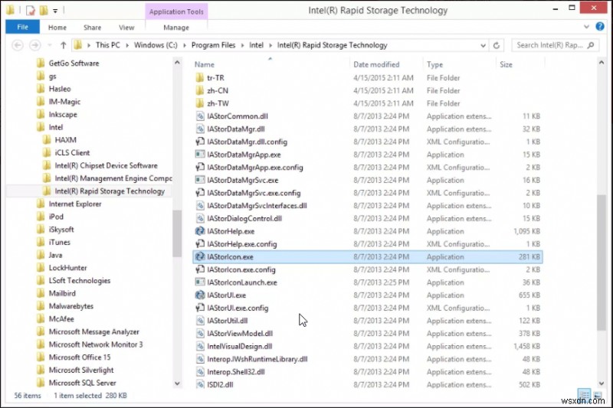Click the zh-TW folder icon
This screenshot has width=613, height=408.
[x=199, y=103]
